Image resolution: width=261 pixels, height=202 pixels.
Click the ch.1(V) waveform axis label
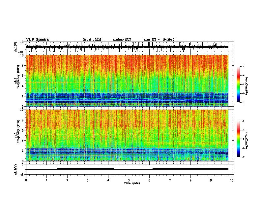point(16,47)
